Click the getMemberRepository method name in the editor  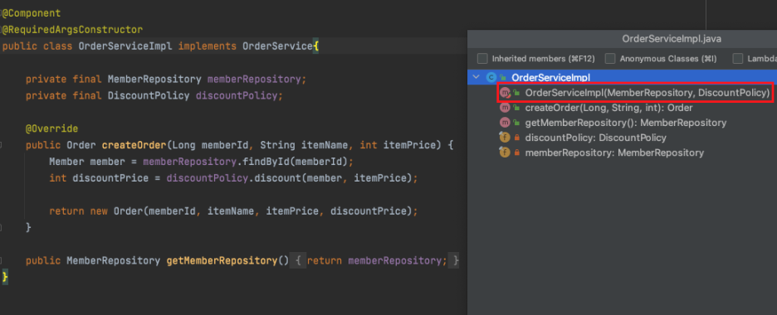222,260
